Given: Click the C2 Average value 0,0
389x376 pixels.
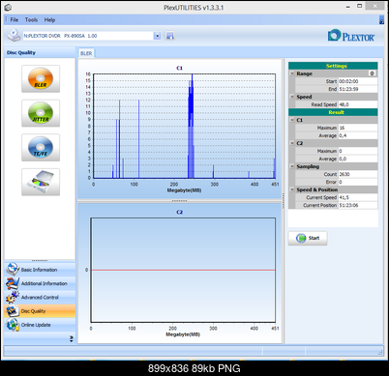Looking at the screenshot, I should click(357, 159).
